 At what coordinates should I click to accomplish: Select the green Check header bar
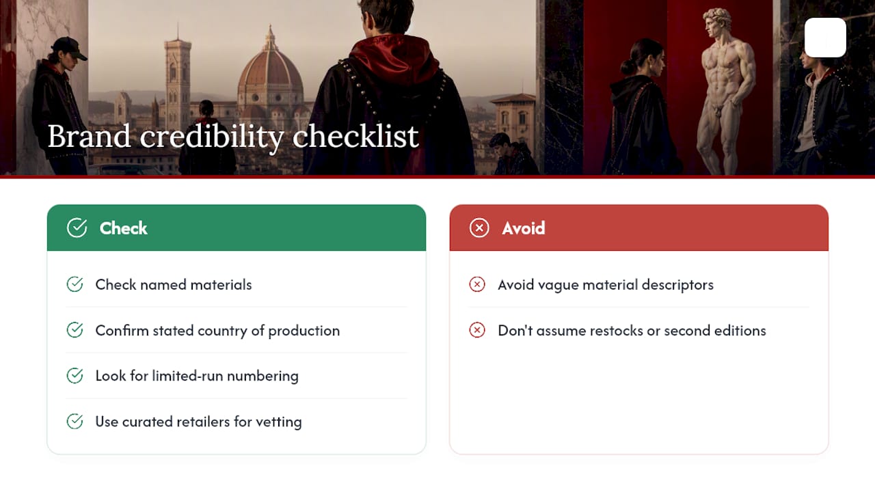point(237,228)
